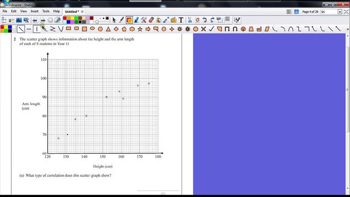350x197 pixels.
Task: Select the speech bubble shape
Action: pyautogui.click(x=156, y=29)
